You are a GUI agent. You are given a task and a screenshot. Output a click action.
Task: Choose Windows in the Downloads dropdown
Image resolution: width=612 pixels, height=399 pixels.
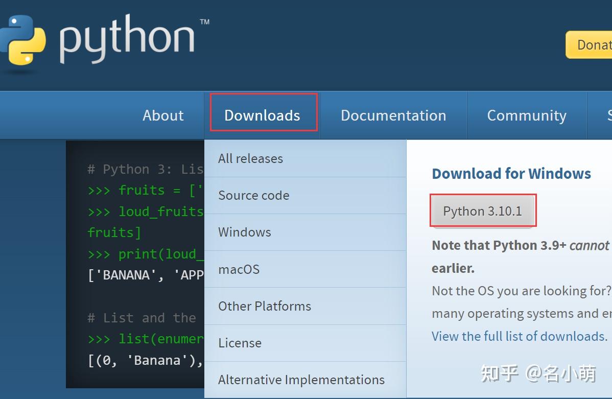click(305, 232)
